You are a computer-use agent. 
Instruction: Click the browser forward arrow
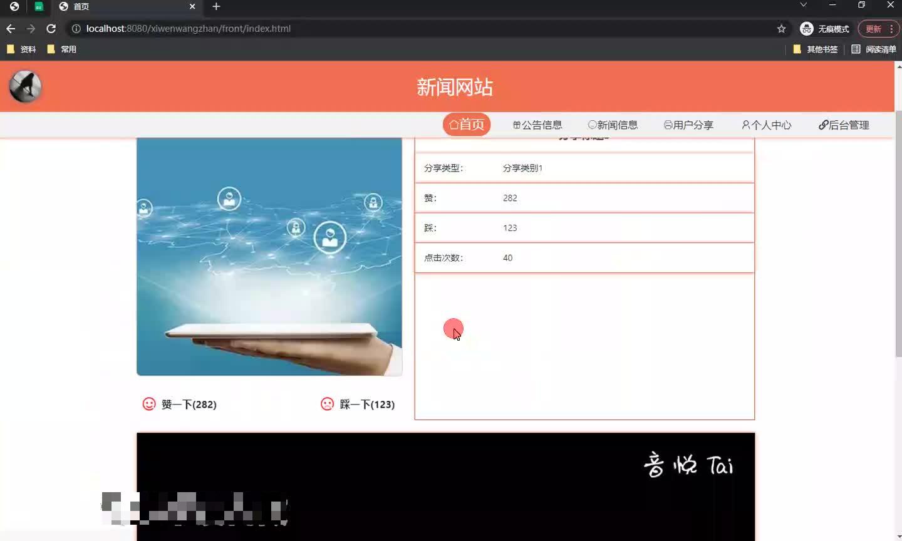[x=31, y=29]
